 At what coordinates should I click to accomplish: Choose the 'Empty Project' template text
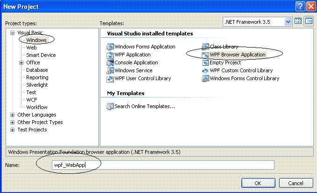[225, 63]
